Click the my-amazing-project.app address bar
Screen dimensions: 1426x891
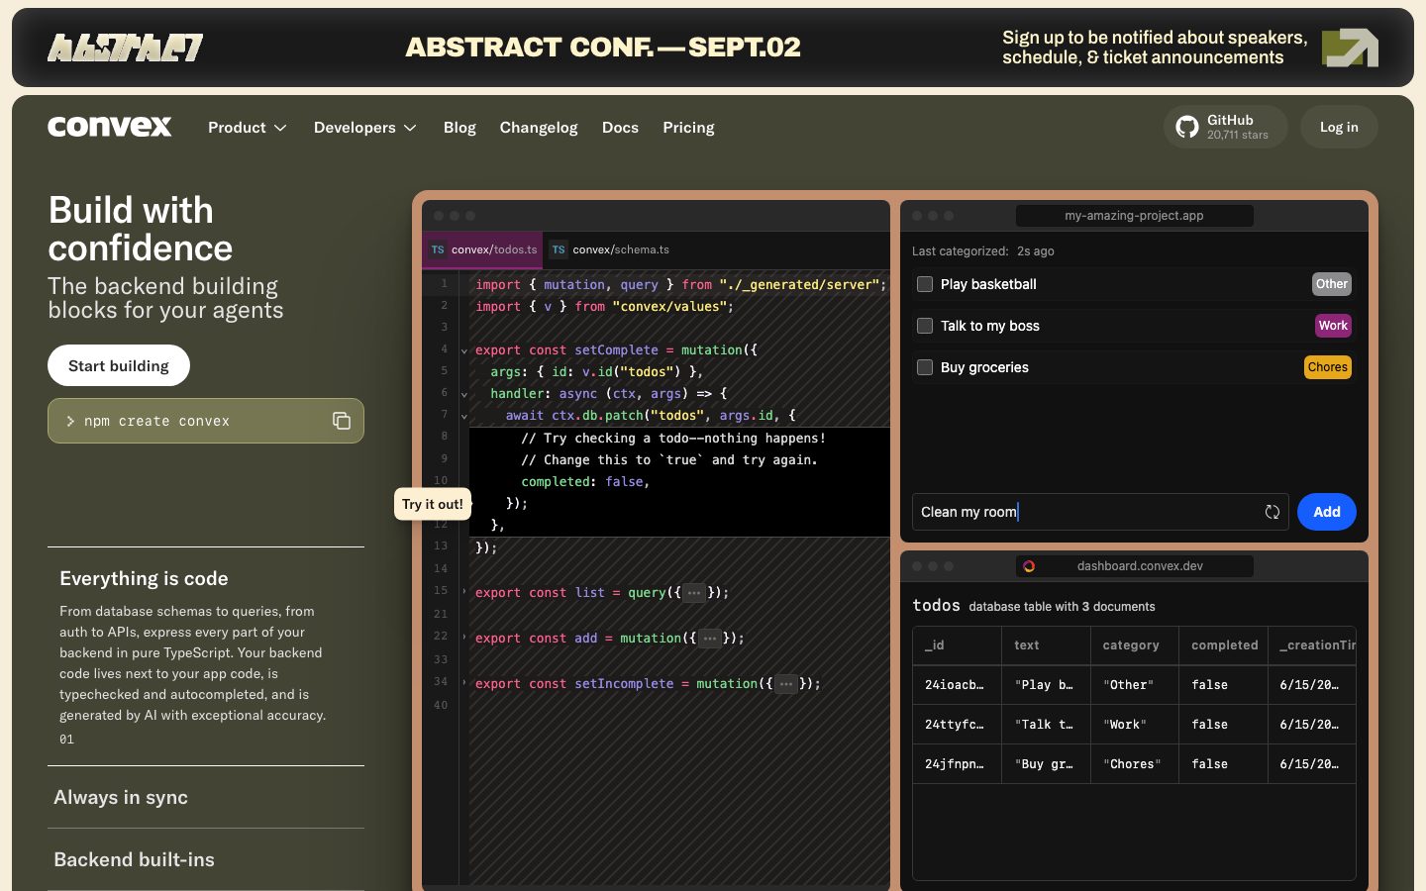click(1135, 216)
